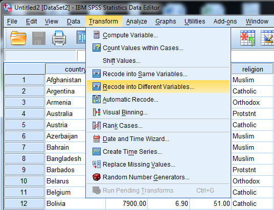This screenshot has width=274, height=210.
Task: Click Orthodox religion cell in Armenia row
Action: [x=253, y=102]
